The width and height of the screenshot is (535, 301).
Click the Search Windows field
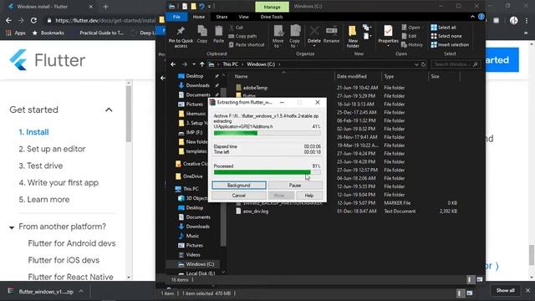[x=456, y=64]
